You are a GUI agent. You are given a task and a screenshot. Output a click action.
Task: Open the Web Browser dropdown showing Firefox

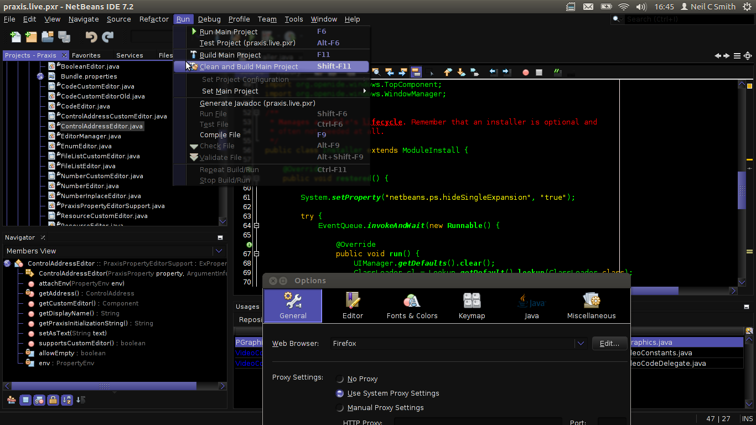580,343
